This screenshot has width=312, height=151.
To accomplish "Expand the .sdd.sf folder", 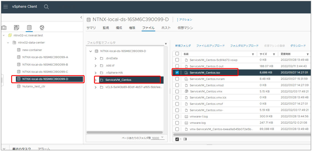I will tap(96, 66).
